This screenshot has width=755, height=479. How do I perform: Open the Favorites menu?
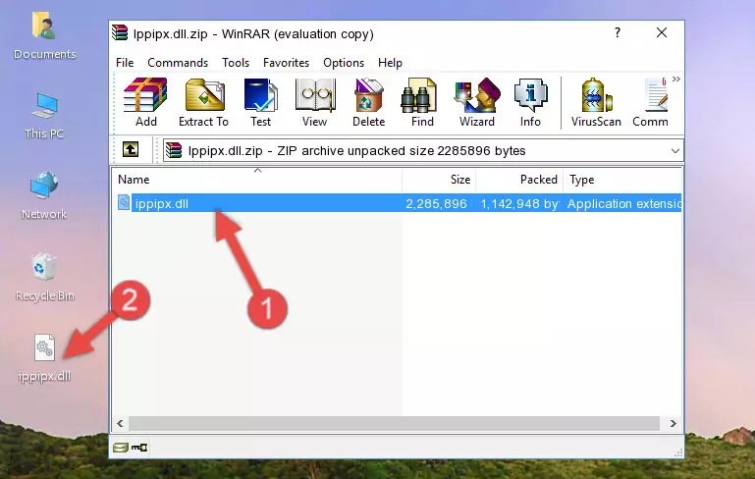point(286,63)
